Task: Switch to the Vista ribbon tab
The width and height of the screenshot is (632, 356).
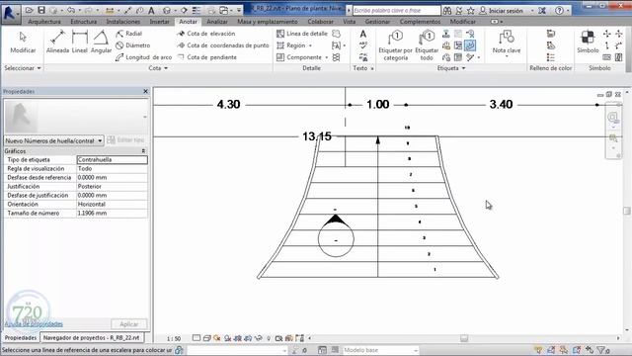Action: point(349,22)
